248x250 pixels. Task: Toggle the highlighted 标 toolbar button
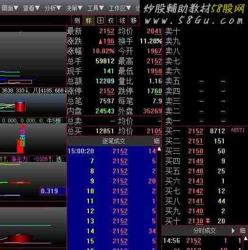coord(89,20)
